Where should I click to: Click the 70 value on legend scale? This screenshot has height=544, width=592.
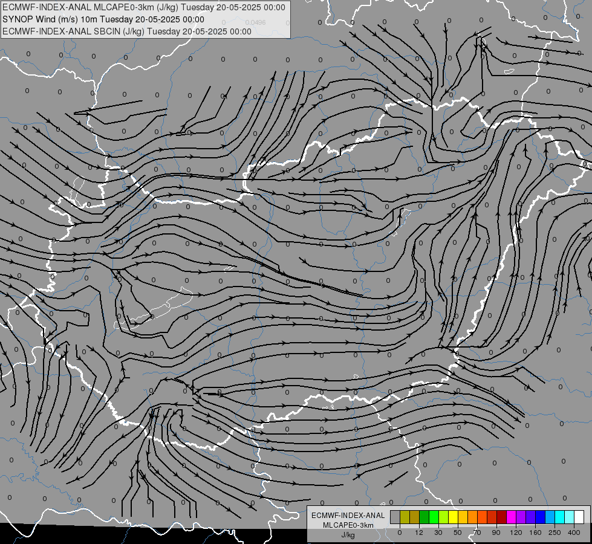477,533
